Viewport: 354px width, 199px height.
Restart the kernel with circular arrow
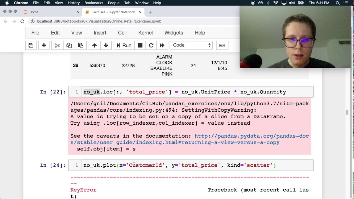[151, 45]
